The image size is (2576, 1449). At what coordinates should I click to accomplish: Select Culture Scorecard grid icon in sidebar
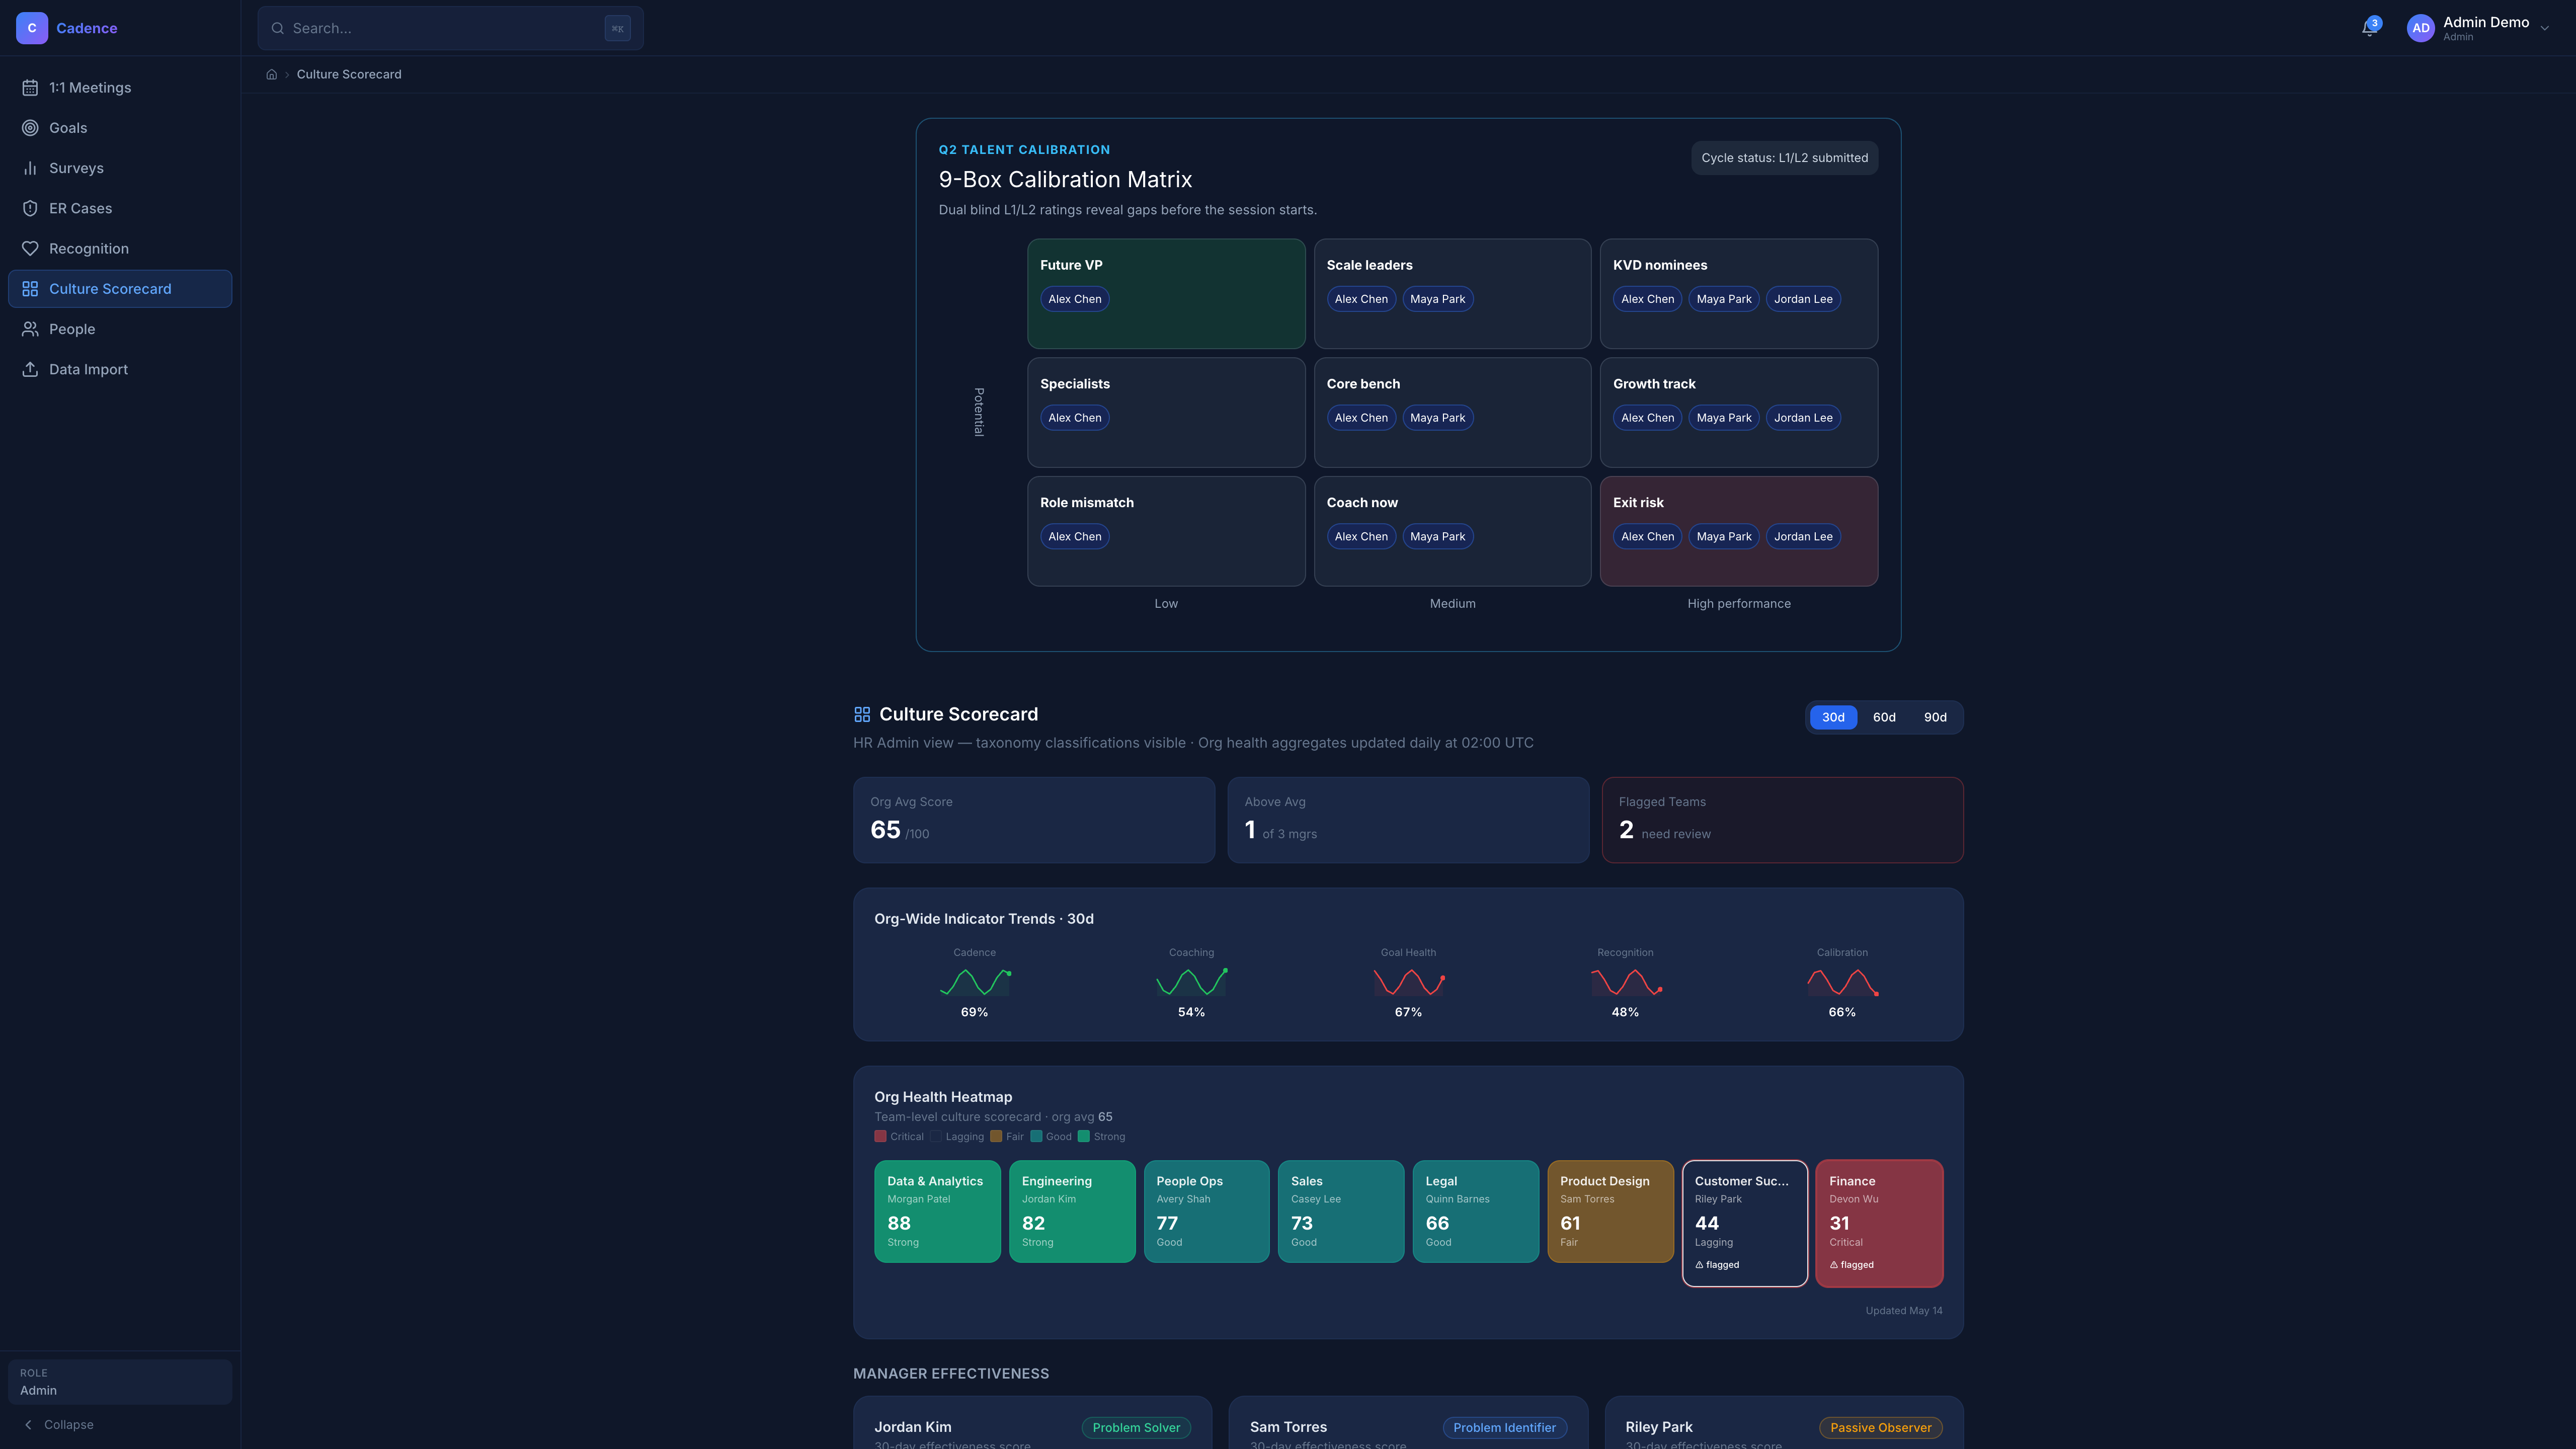pos(30,289)
